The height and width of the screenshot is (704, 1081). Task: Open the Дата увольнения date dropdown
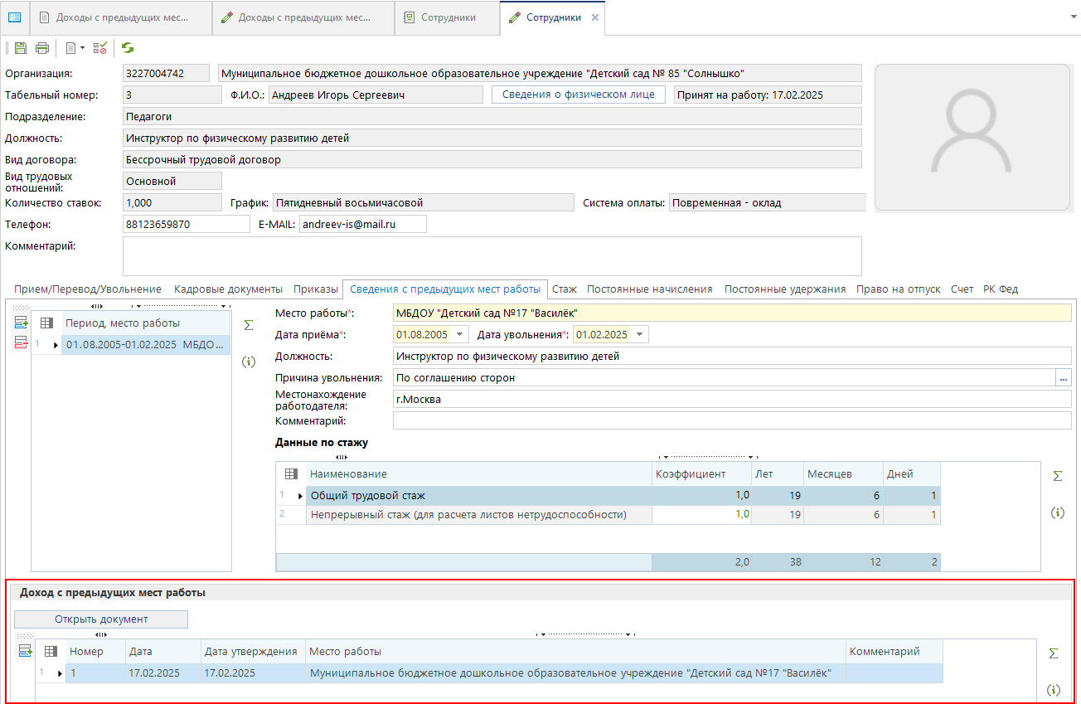(640, 334)
